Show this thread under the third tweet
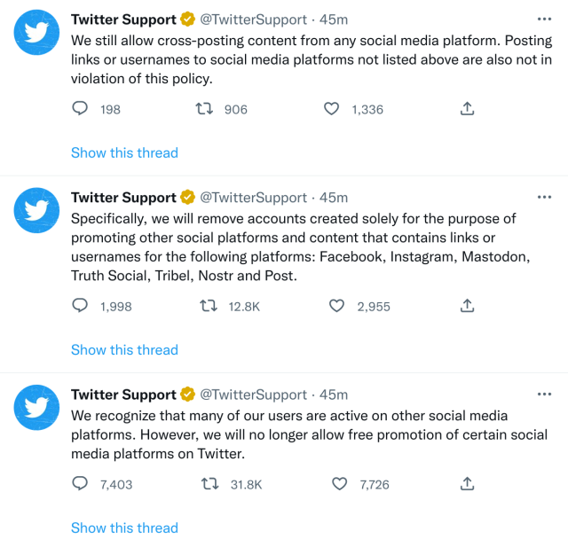The width and height of the screenshot is (568, 547). coord(124,527)
